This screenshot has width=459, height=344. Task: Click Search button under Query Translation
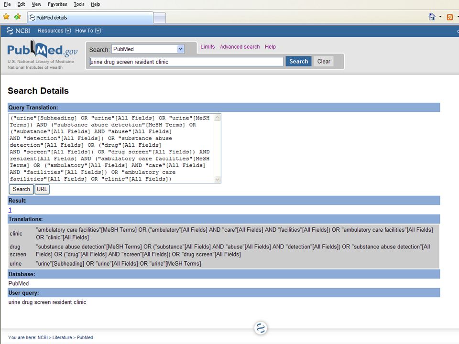click(x=21, y=189)
